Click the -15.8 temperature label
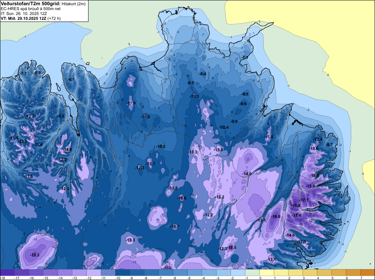 click(x=310, y=186)
